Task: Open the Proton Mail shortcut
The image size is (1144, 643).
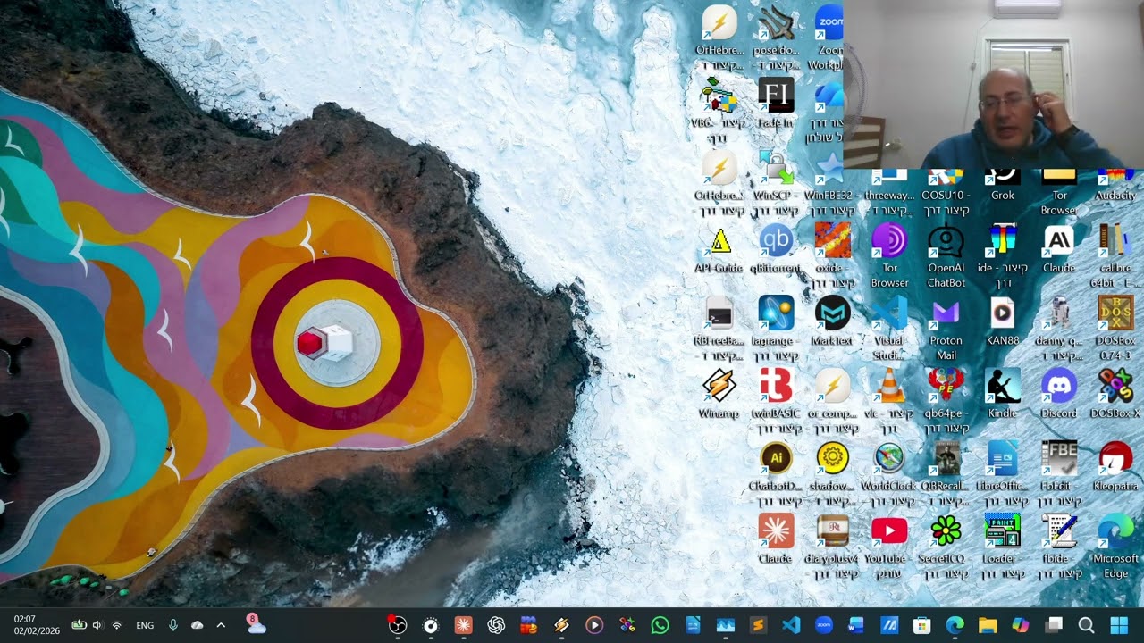Action: (946, 313)
